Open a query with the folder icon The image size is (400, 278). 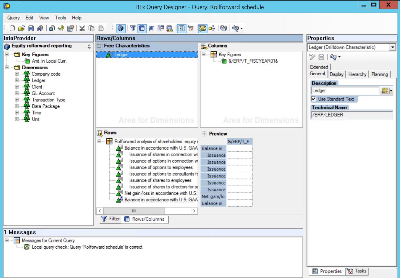21,28
